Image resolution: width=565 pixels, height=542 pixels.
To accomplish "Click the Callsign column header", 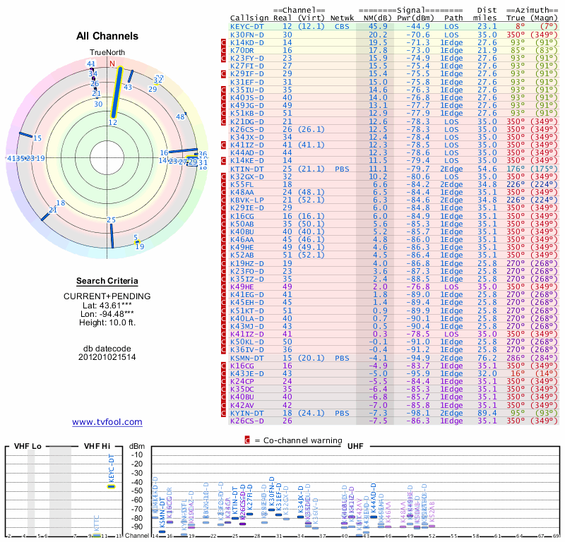I will [x=246, y=18].
